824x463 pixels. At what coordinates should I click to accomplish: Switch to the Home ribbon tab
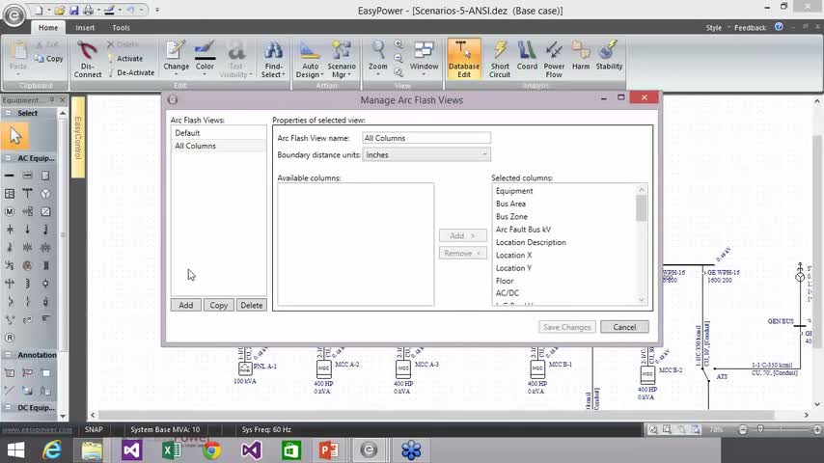pyautogui.click(x=48, y=27)
